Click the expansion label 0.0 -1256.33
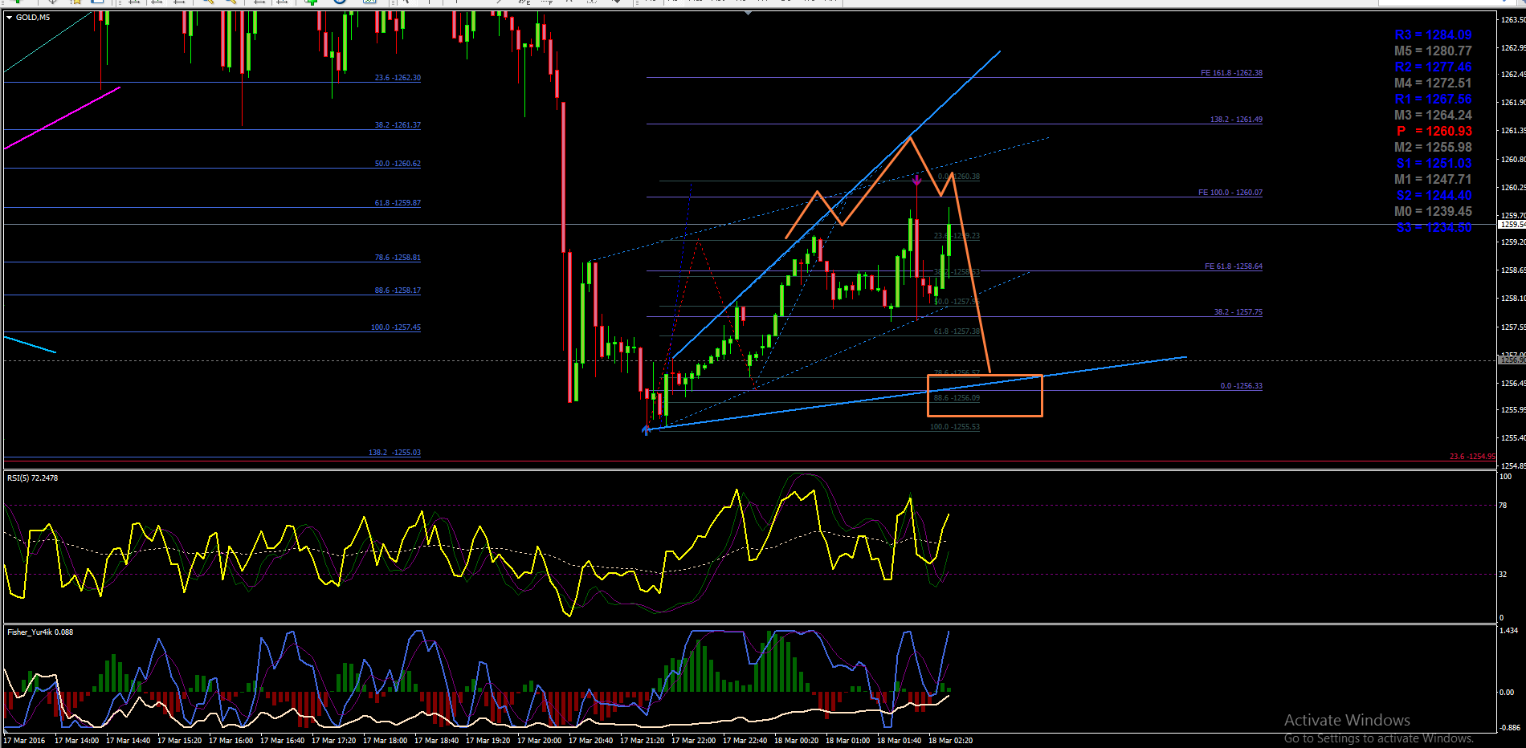This screenshot has height=748, width=1526. [1241, 386]
